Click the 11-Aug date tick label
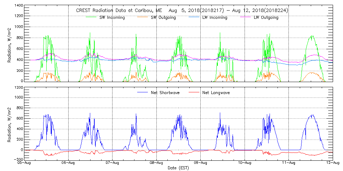Screen dimensions: 343x171 tap(288, 163)
